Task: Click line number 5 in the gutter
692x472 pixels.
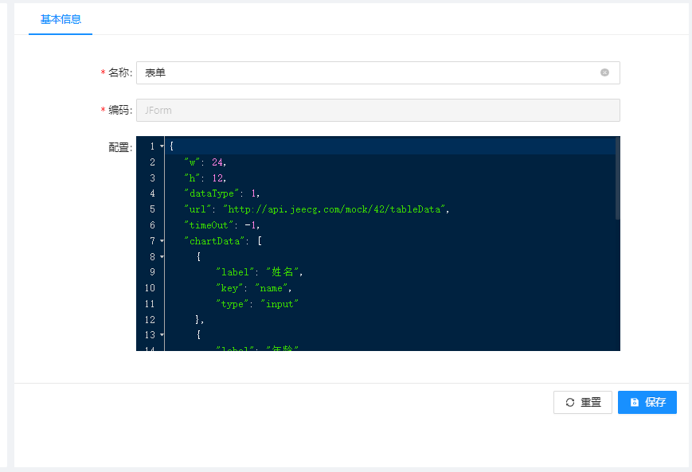Action: tap(152, 209)
